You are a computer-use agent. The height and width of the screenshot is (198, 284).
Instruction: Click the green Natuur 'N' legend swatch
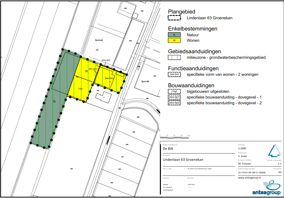(x=174, y=35)
